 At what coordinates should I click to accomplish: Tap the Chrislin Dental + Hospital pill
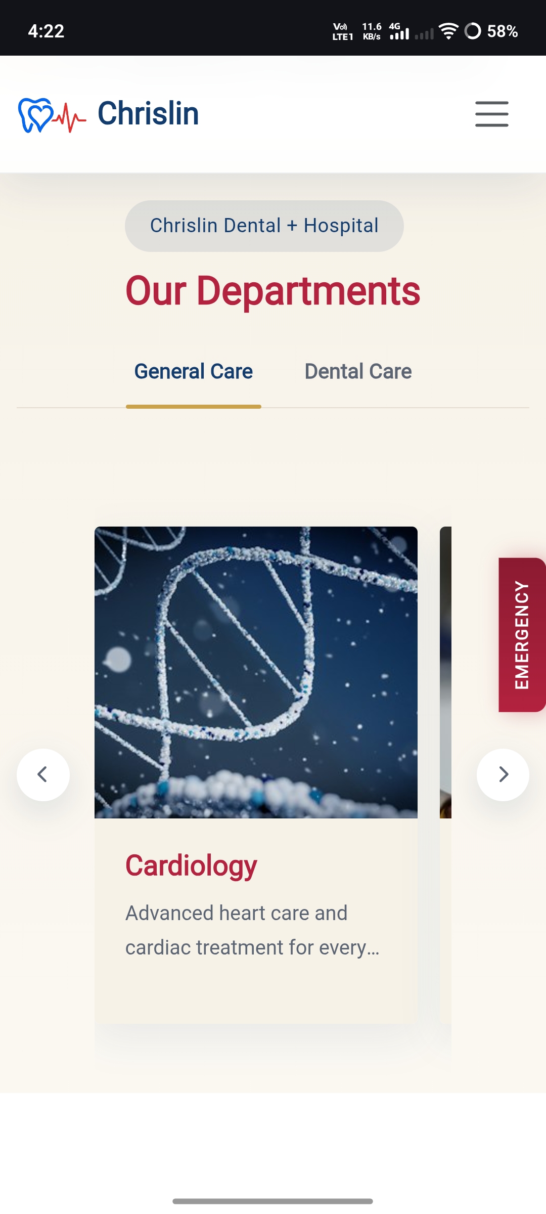(x=264, y=226)
